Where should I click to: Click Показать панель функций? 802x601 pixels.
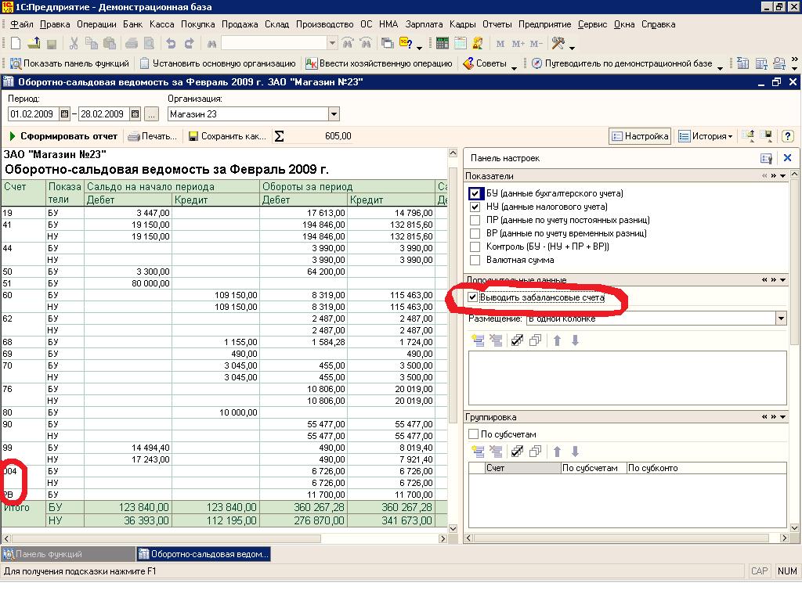point(70,63)
